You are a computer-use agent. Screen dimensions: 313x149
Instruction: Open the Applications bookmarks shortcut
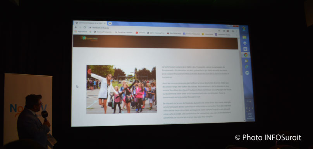[x=81, y=31]
